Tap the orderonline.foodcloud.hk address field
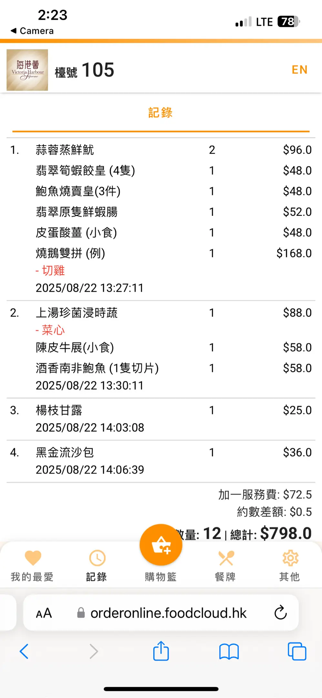This screenshot has width=322, height=698. pyautogui.click(x=168, y=613)
